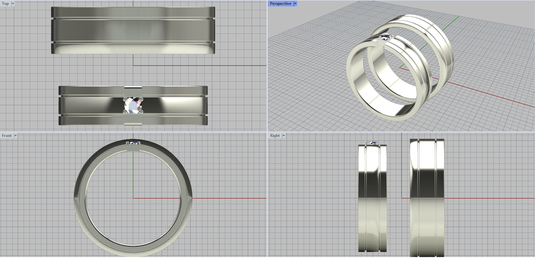Click the gem setting in Right viewport
Viewport: 535px width, 258px height.
click(372, 143)
